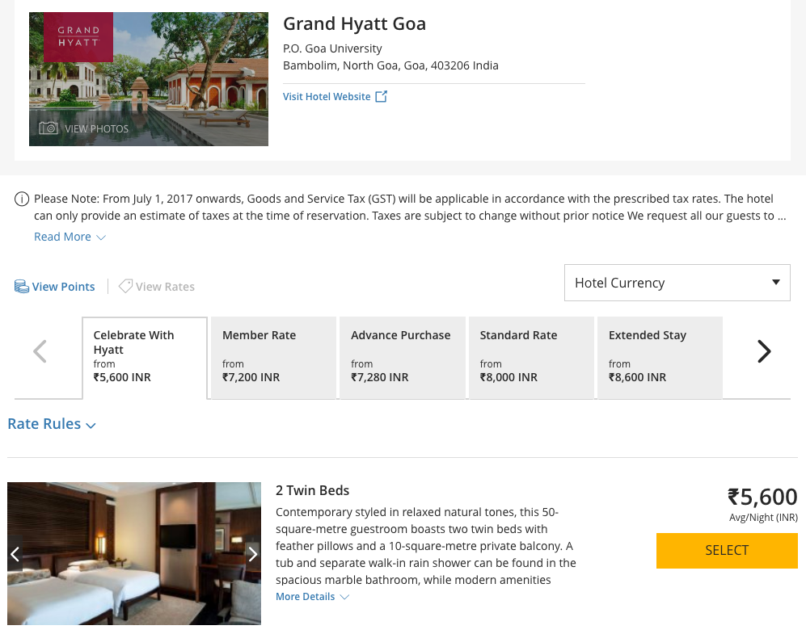Click the View Points stacked coins icon
The height and width of the screenshot is (634, 806).
pyautogui.click(x=22, y=285)
